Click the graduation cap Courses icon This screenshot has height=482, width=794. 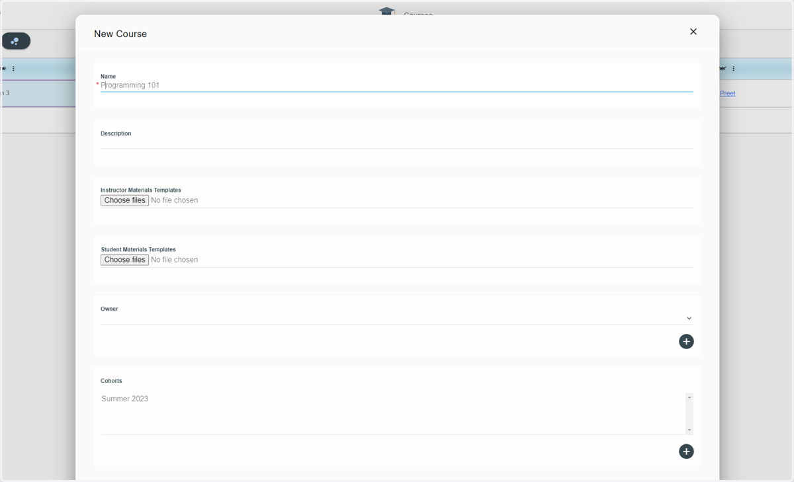(x=387, y=11)
